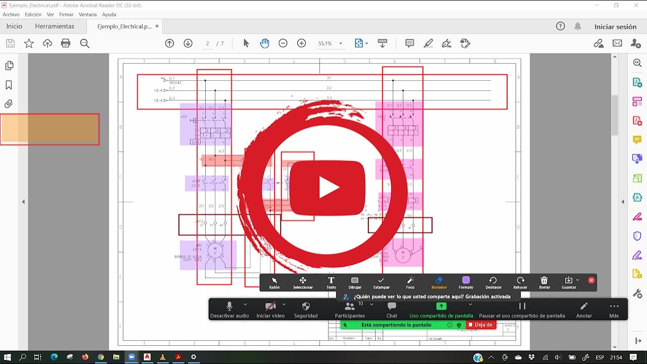647x364 pixels.
Task: Click Iniciar sesión link
Action: point(615,27)
